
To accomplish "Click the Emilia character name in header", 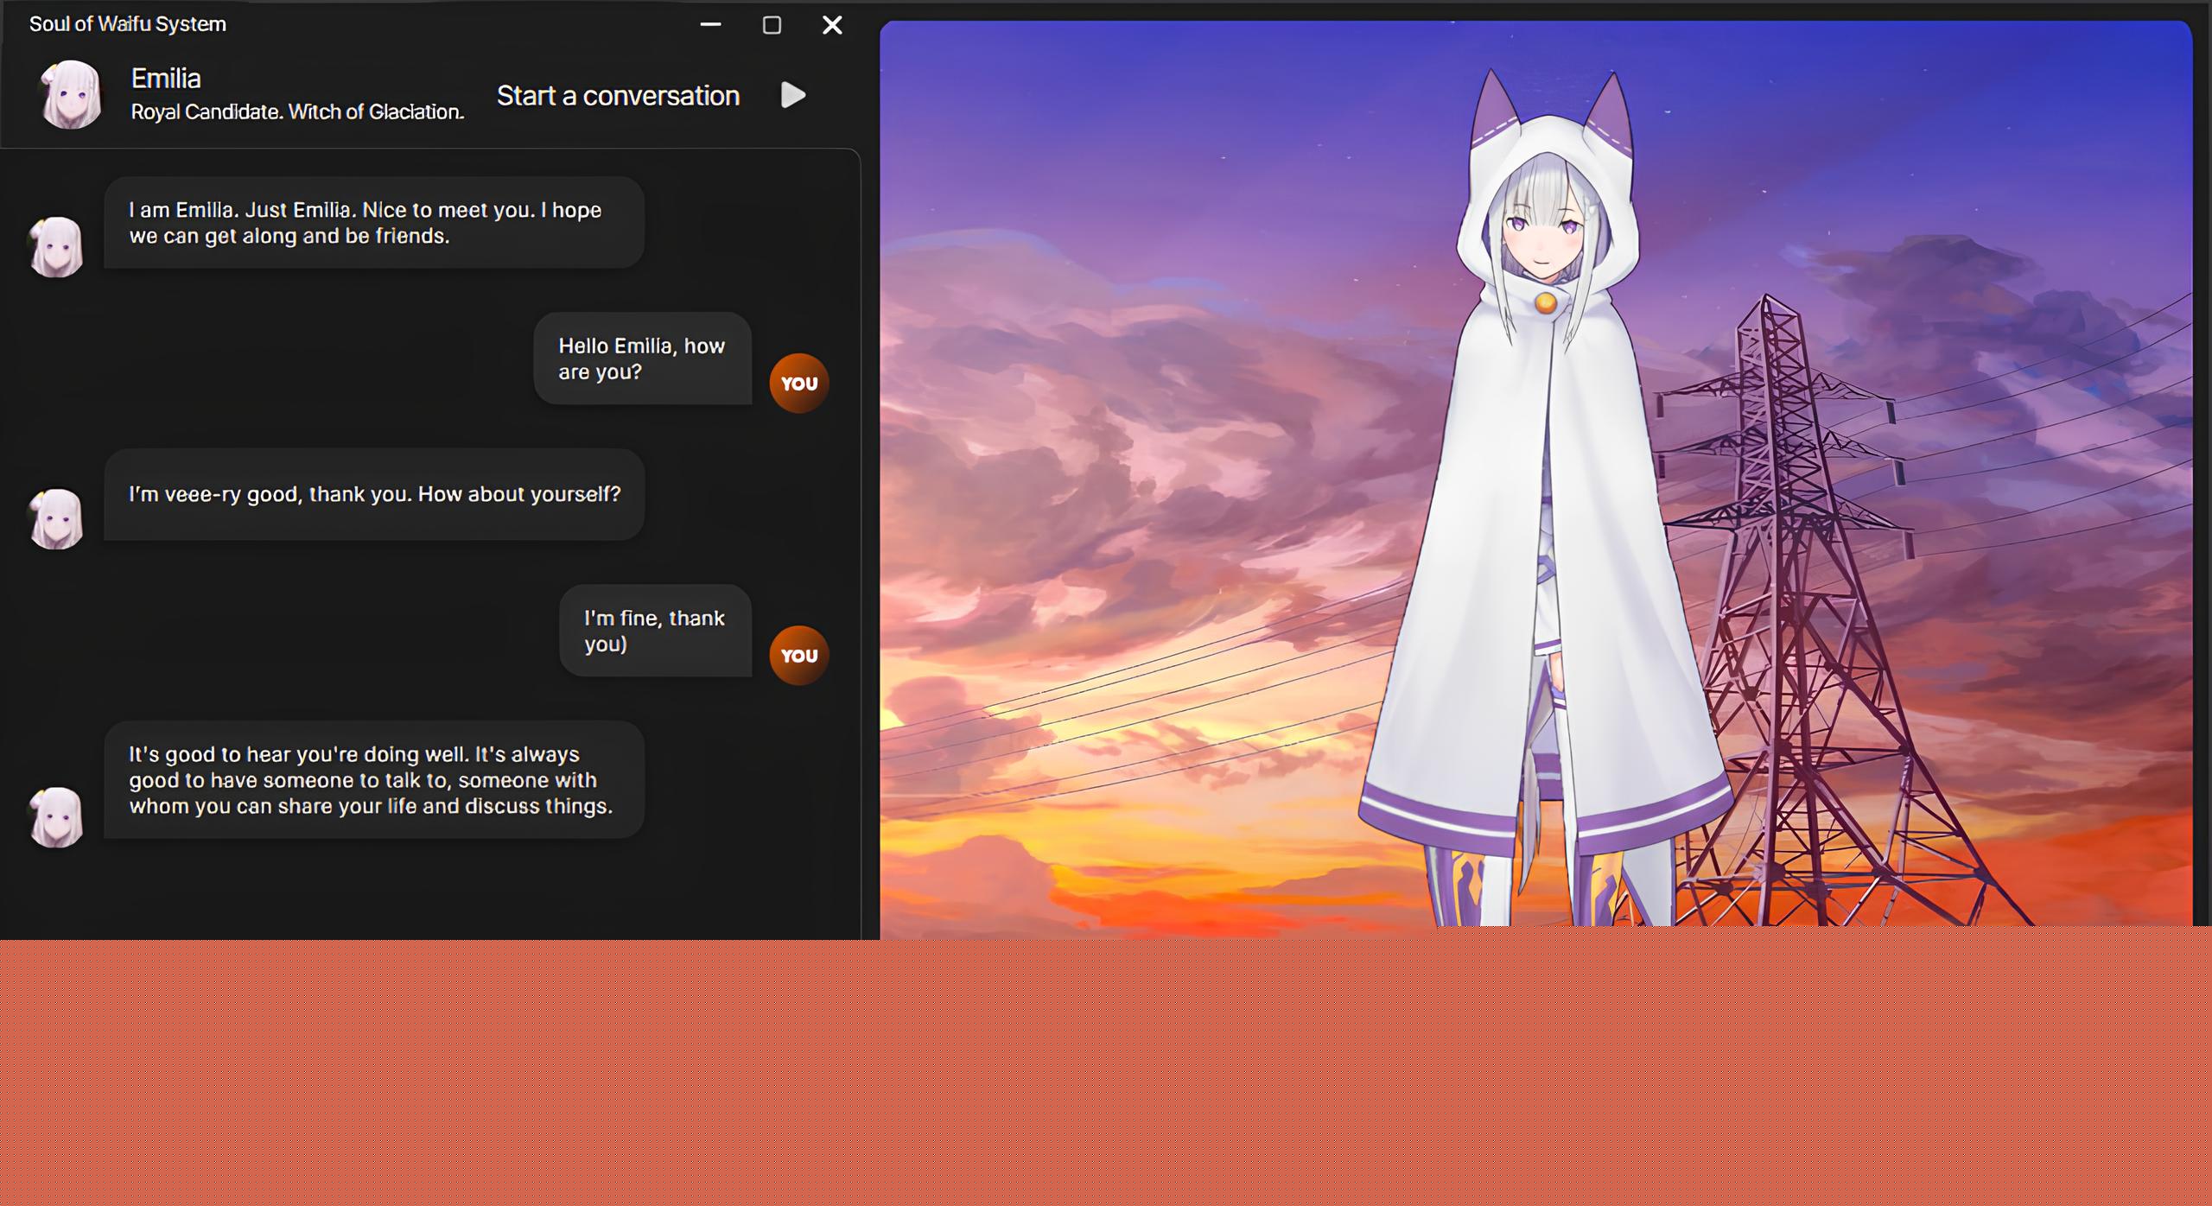I will 166,79.
